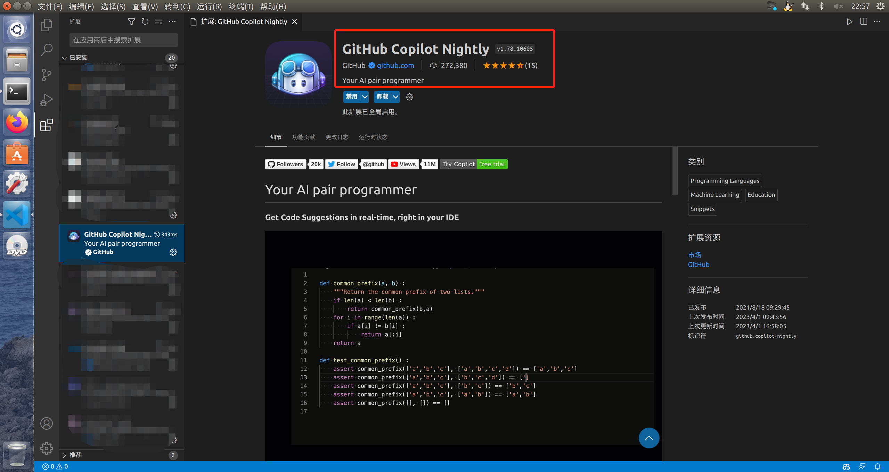Open Ubuntu Software from the dock

click(17, 153)
